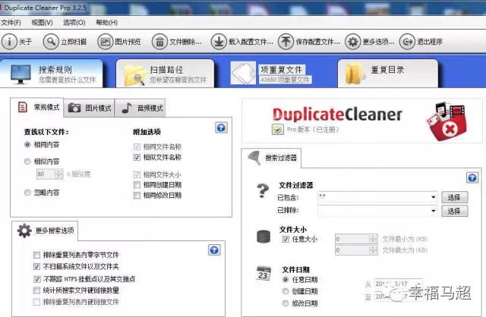
Task: Open the 文件(F) menu
Action: (11, 23)
